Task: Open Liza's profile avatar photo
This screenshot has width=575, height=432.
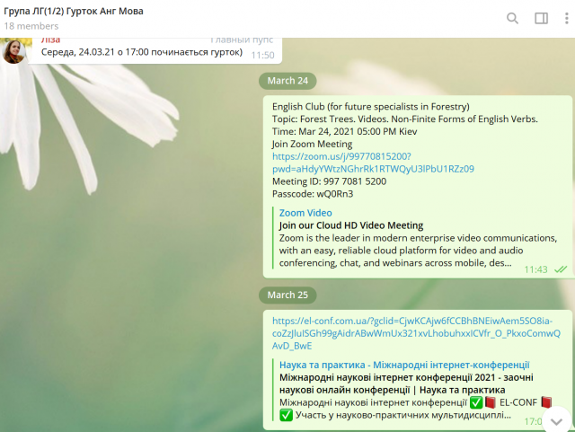Action: (13, 52)
